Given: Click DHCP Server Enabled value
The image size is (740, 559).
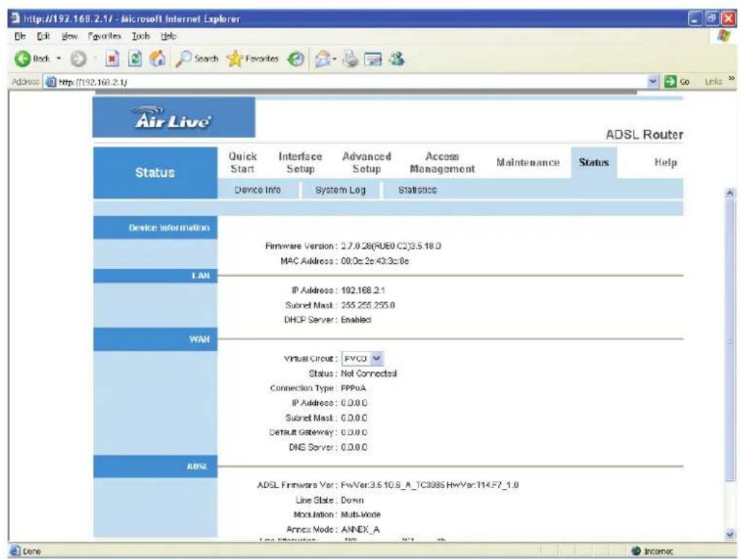Looking at the screenshot, I should click(x=356, y=320).
